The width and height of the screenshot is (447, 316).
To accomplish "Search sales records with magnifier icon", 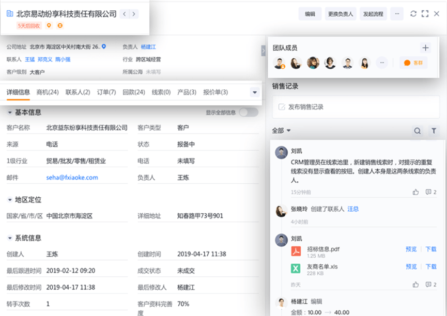I will click(418, 131).
